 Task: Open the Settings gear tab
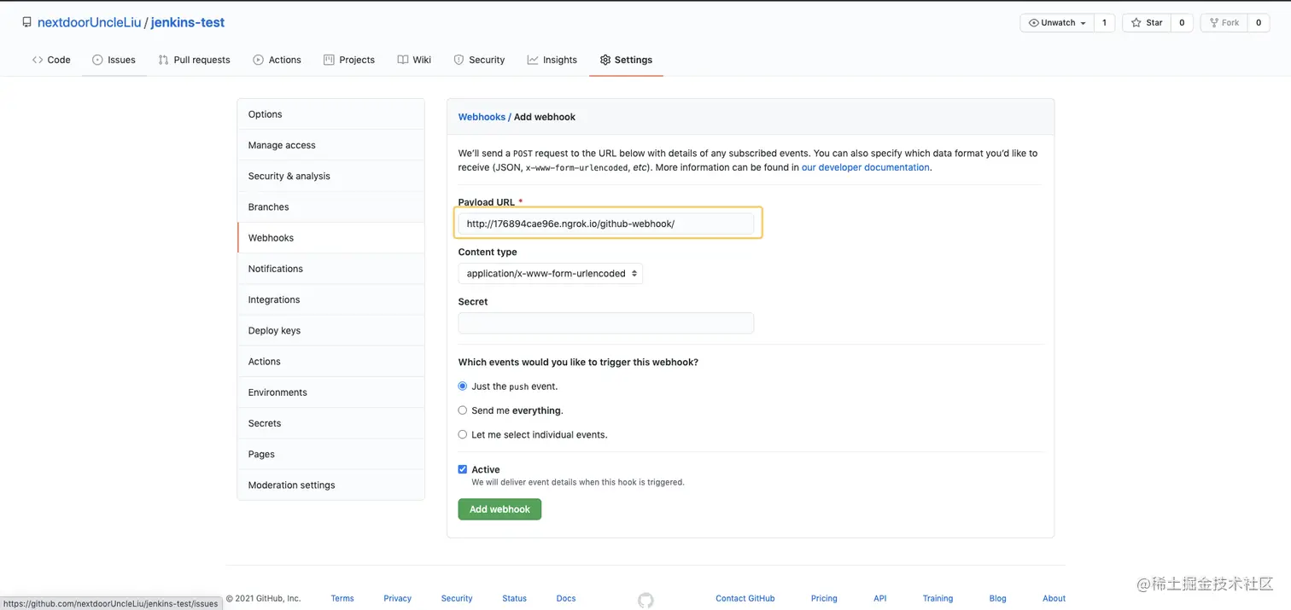(626, 60)
